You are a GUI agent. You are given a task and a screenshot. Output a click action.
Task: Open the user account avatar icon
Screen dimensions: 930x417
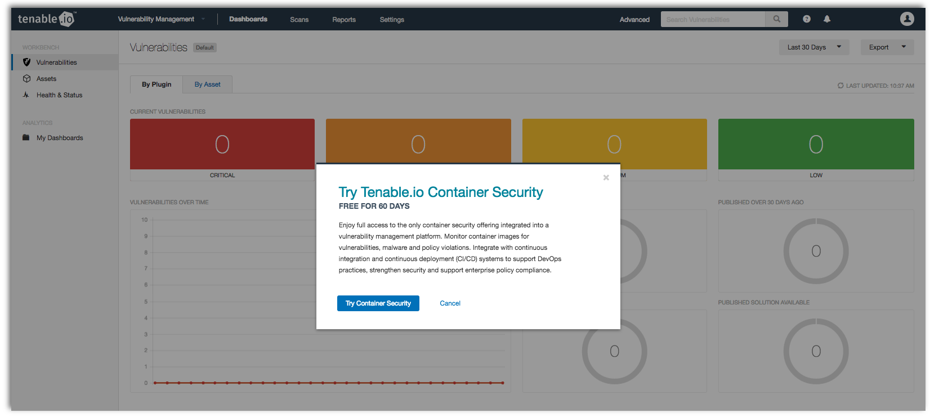pyautogui.click(x=907, y=19)
